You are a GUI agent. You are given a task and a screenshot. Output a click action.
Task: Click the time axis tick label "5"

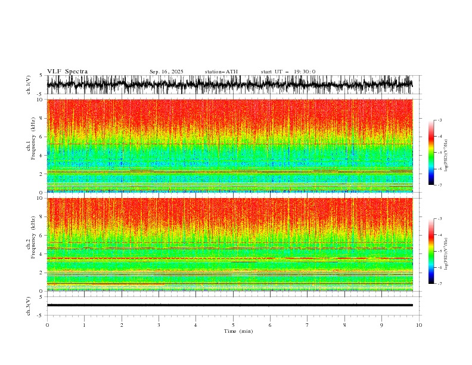[233, 325]
